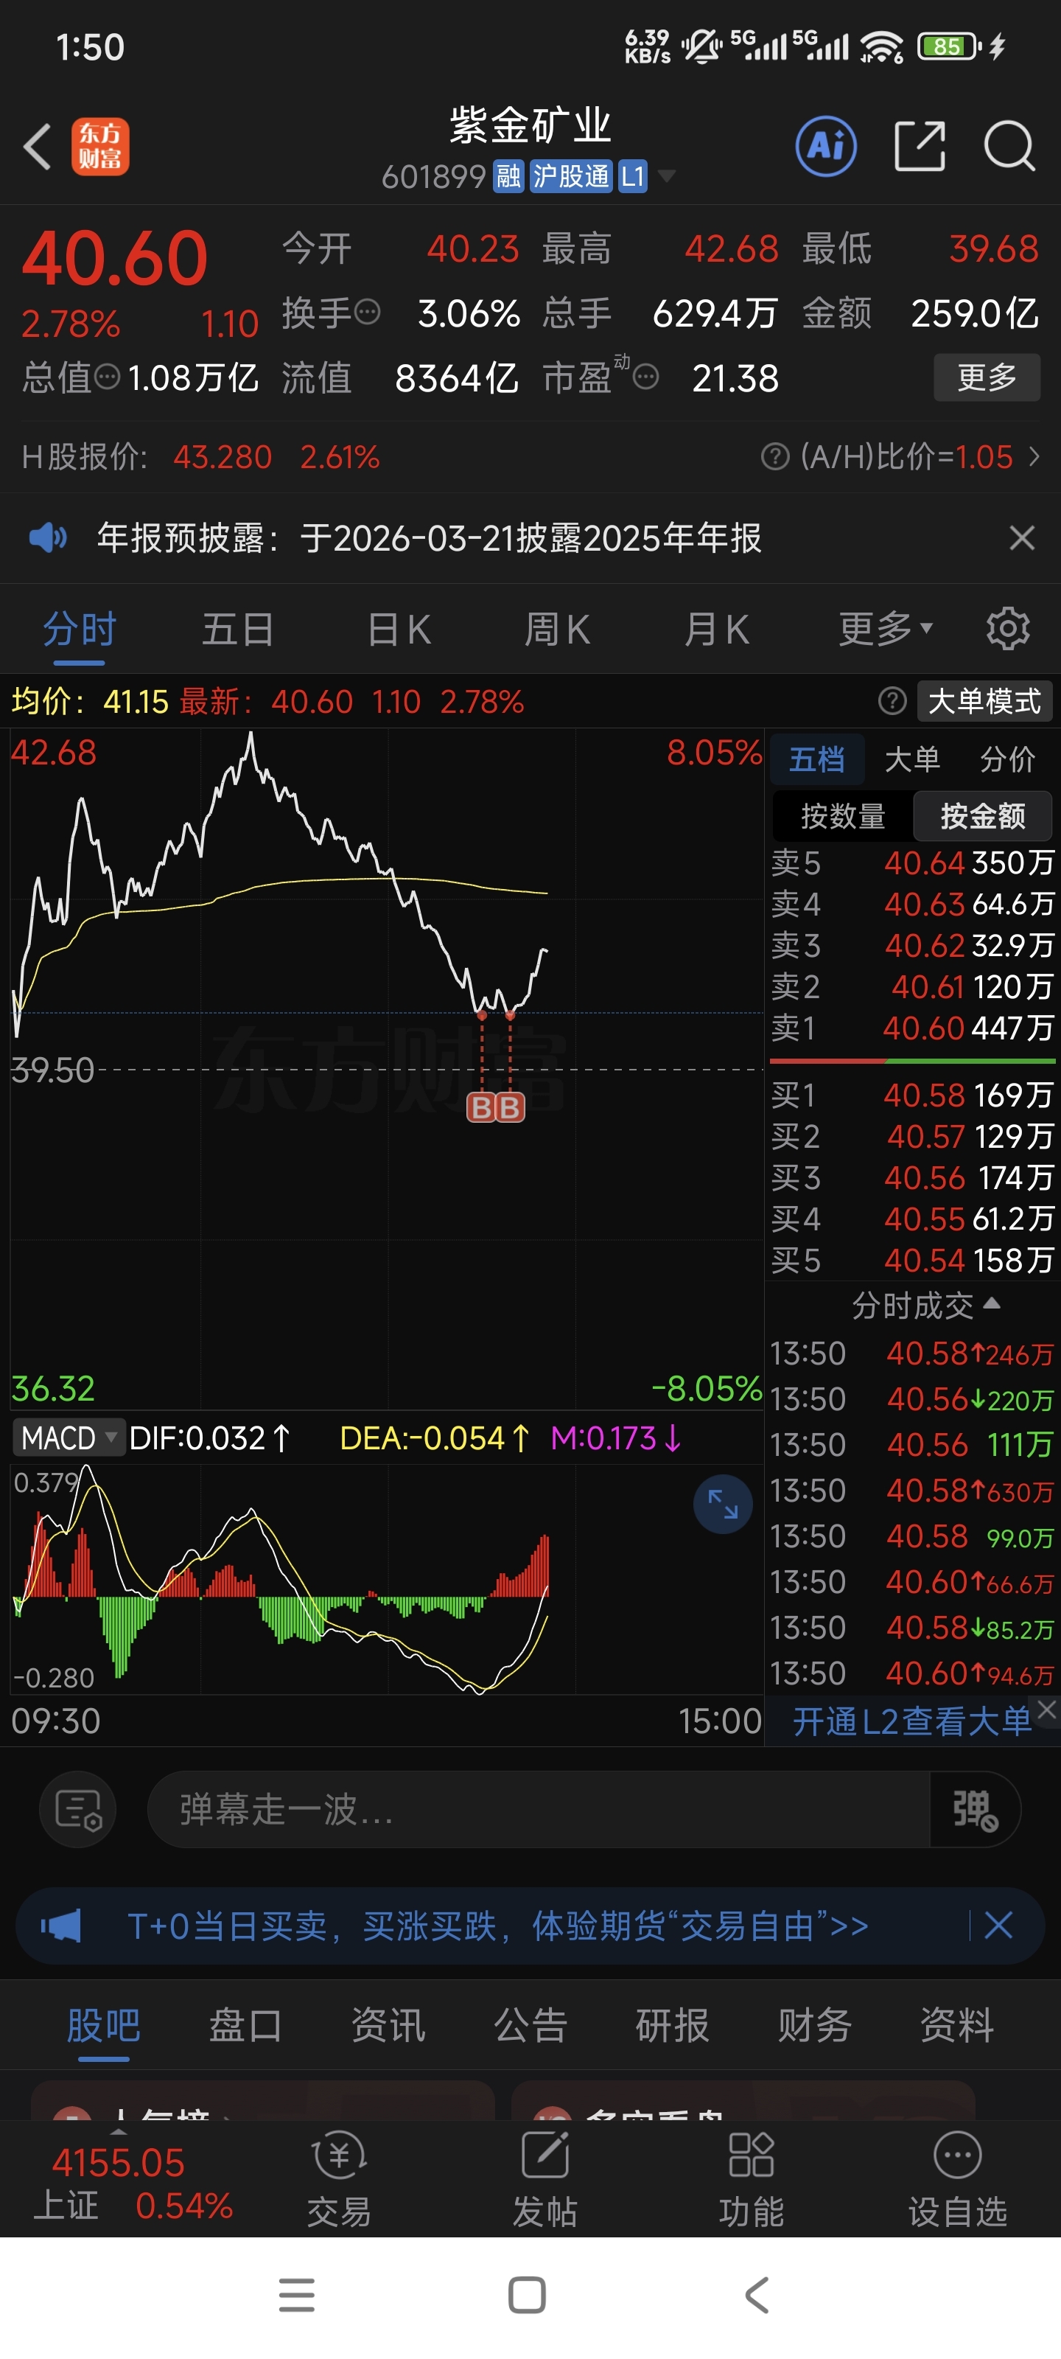Open the 公告 announcements tab
The height and width of the screenshot is (2359, 1061).
point(531,2026)
